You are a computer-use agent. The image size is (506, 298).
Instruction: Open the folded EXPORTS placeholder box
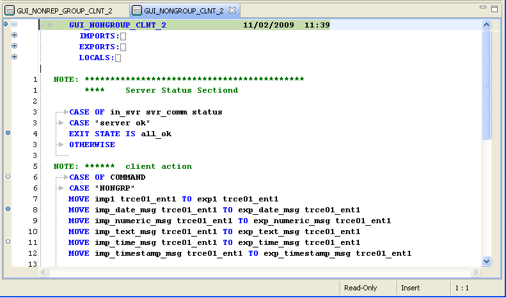coord(123,47)
